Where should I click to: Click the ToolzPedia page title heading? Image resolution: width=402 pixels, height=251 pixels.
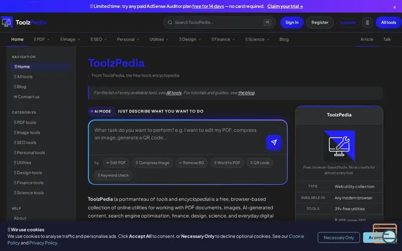point(116,63)
